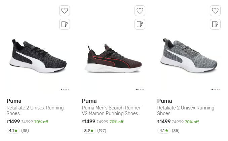
Task: Click image carousel dots under grey shoe
Action: pyautogui.click(x=216, y=89)
